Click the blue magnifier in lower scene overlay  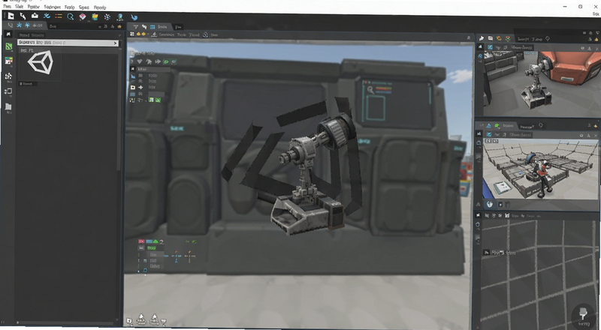(144, 270)
